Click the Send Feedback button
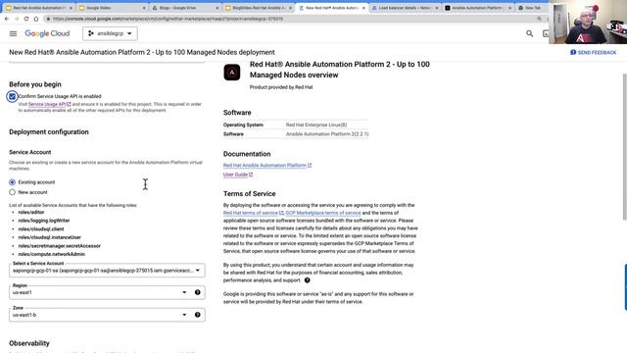This screenshot has height=353, width=627. click(x=593, y=52)
